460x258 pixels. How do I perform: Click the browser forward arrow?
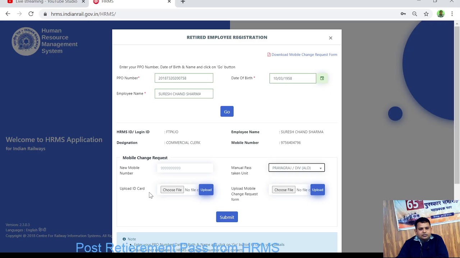click(19, 14)
